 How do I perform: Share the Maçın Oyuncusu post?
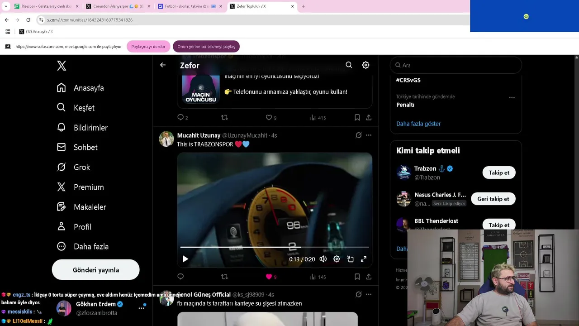click(369, 118)
